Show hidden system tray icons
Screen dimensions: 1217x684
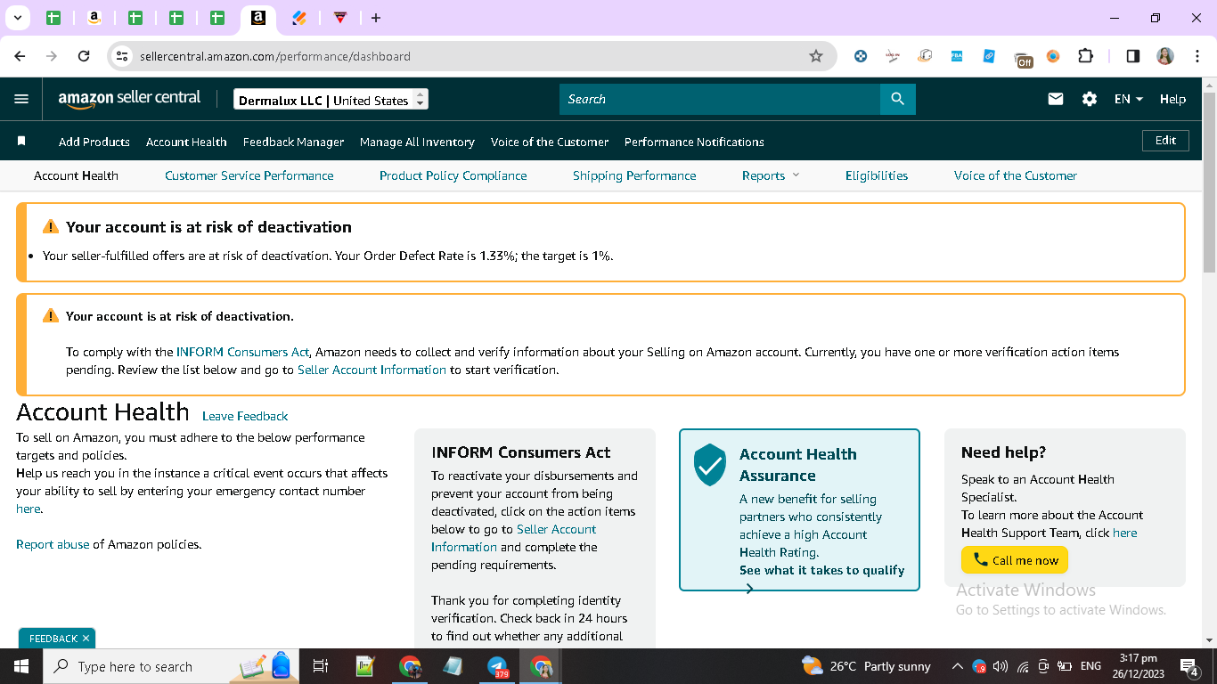957,666
